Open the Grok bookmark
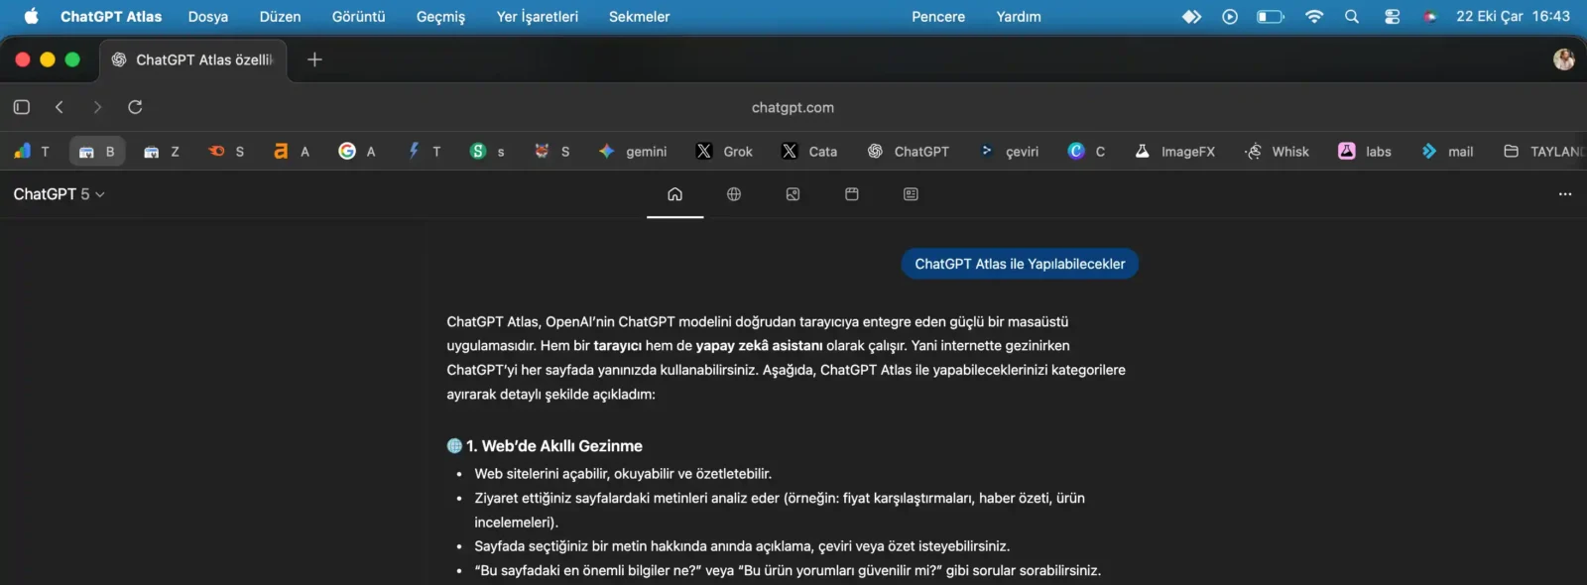The image size is (1587, 585). click(725, 152)
